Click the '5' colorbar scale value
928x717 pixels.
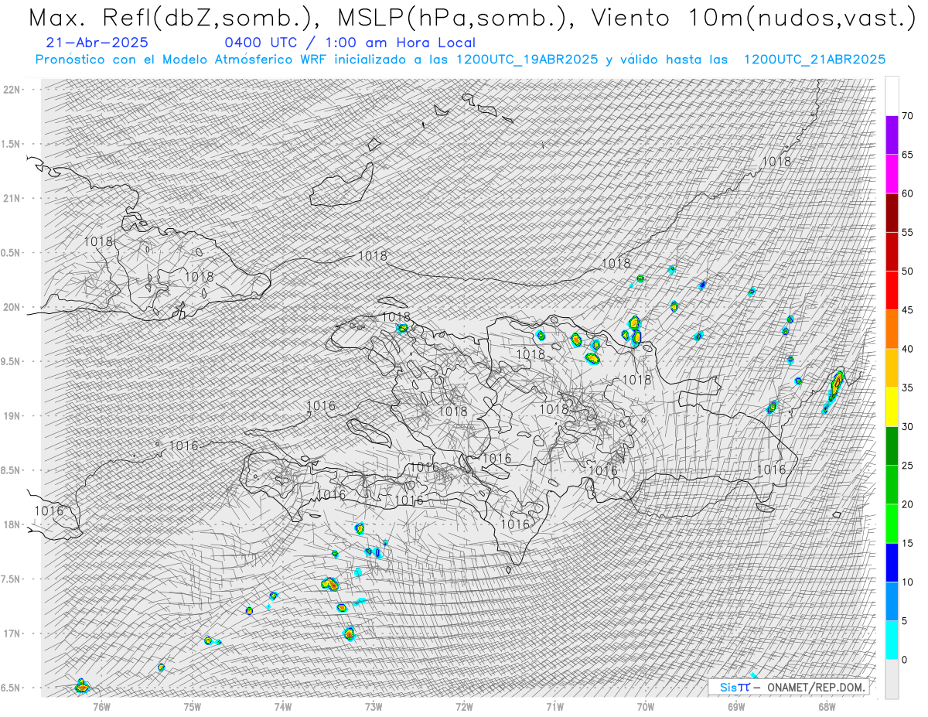click(x=904, y=620)
